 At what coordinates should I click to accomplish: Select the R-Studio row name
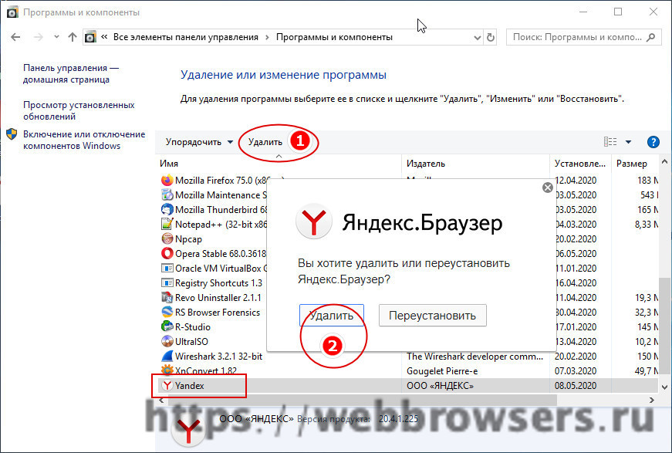(193, 327)
